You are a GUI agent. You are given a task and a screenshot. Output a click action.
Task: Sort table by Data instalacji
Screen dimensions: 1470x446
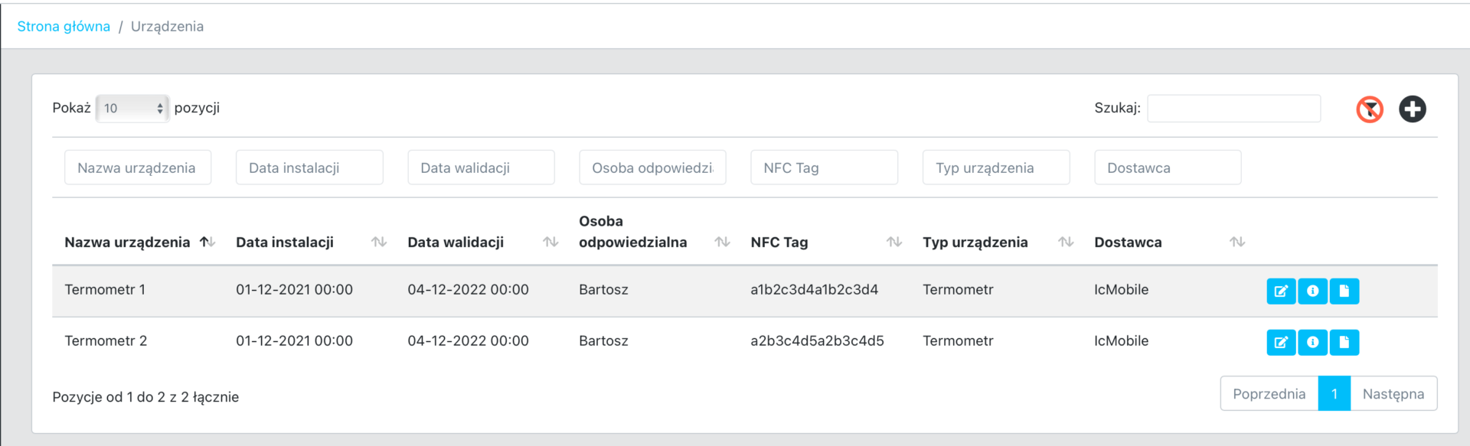pyautogui.click(x=285, y=243)
